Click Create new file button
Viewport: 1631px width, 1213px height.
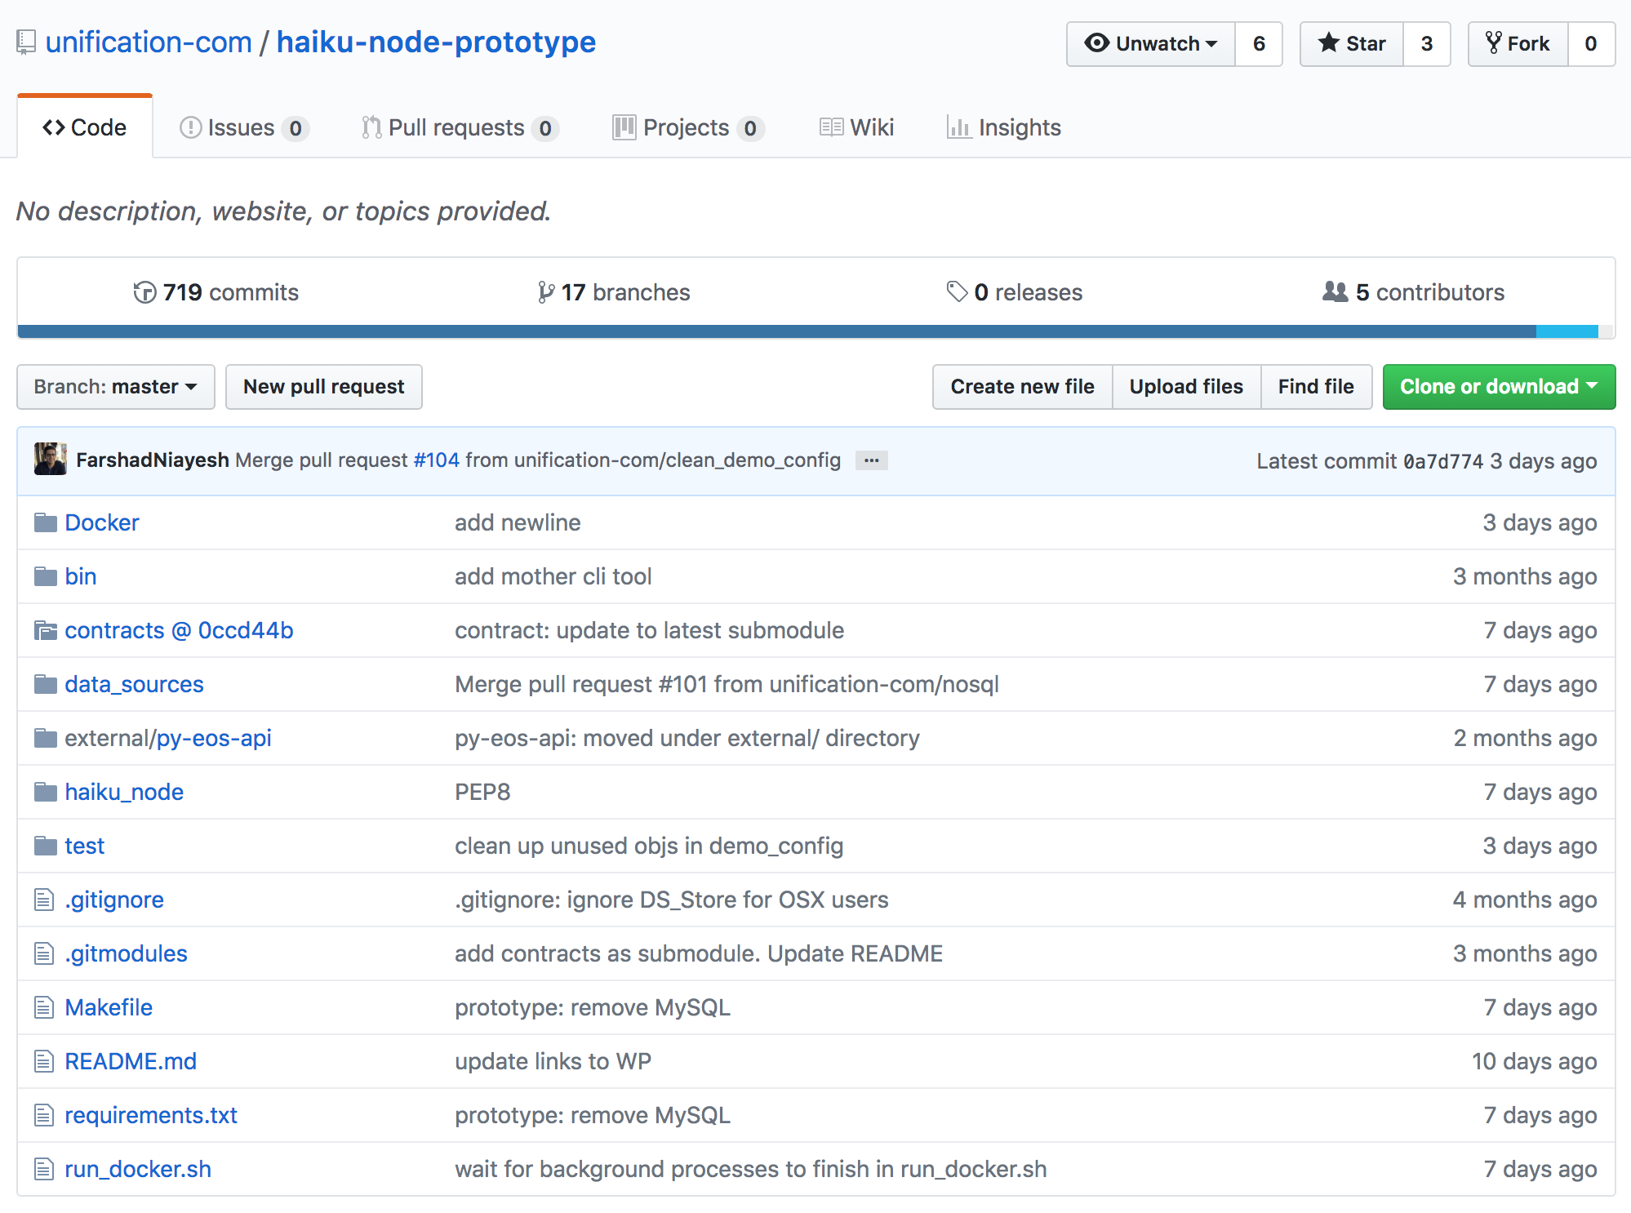pos(1023,387)
